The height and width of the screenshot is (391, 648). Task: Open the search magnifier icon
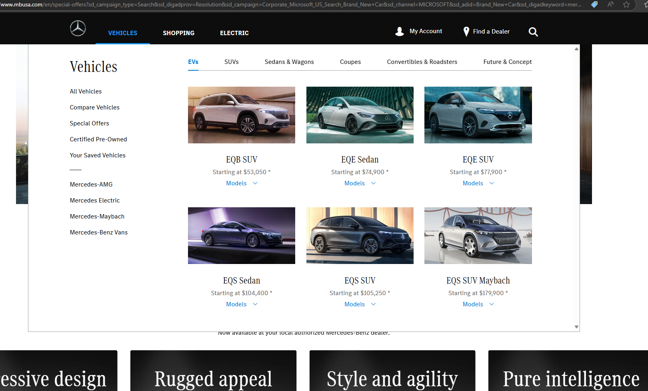(533, 32)
